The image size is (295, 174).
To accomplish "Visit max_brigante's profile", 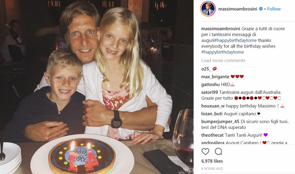I will click(x=215, y=77).
